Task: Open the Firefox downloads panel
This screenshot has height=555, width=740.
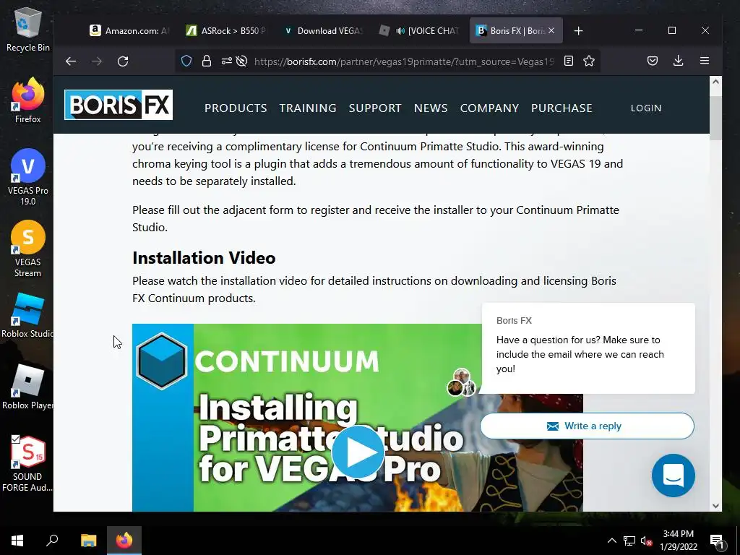Action: tap(678, 61)
